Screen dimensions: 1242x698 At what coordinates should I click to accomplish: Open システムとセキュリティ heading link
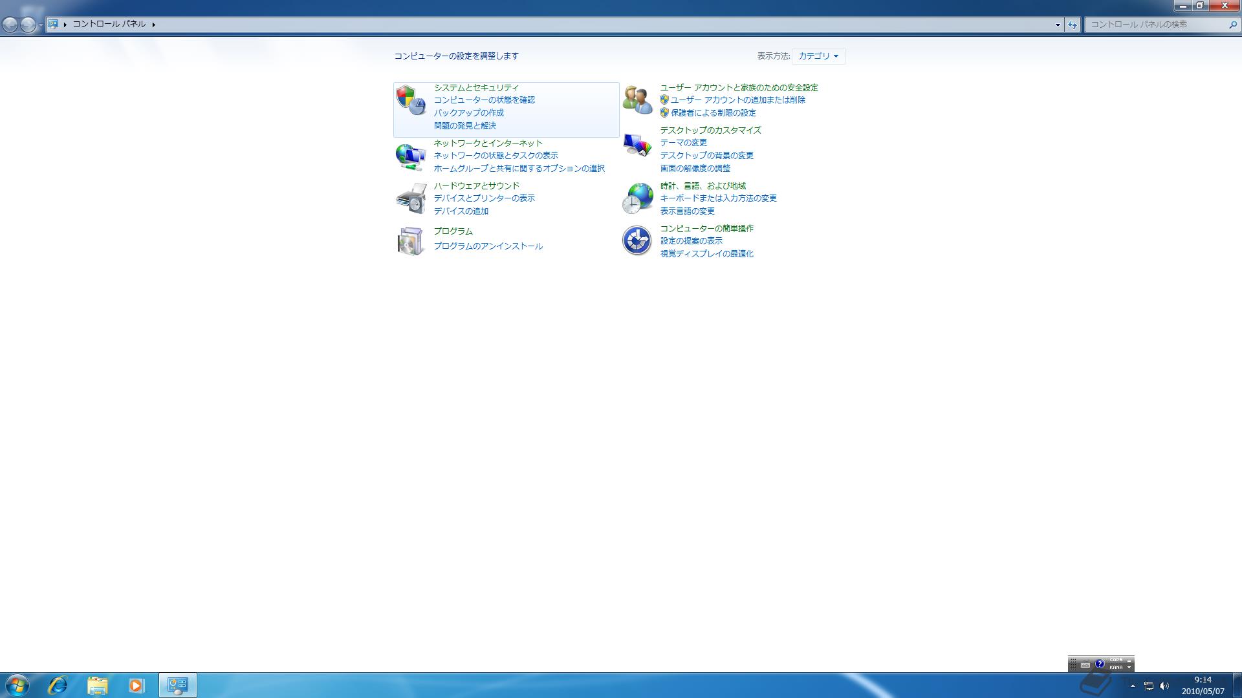click(x=476, y=87)
